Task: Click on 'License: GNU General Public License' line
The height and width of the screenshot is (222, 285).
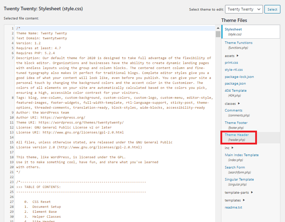Action: pos(64,127)
